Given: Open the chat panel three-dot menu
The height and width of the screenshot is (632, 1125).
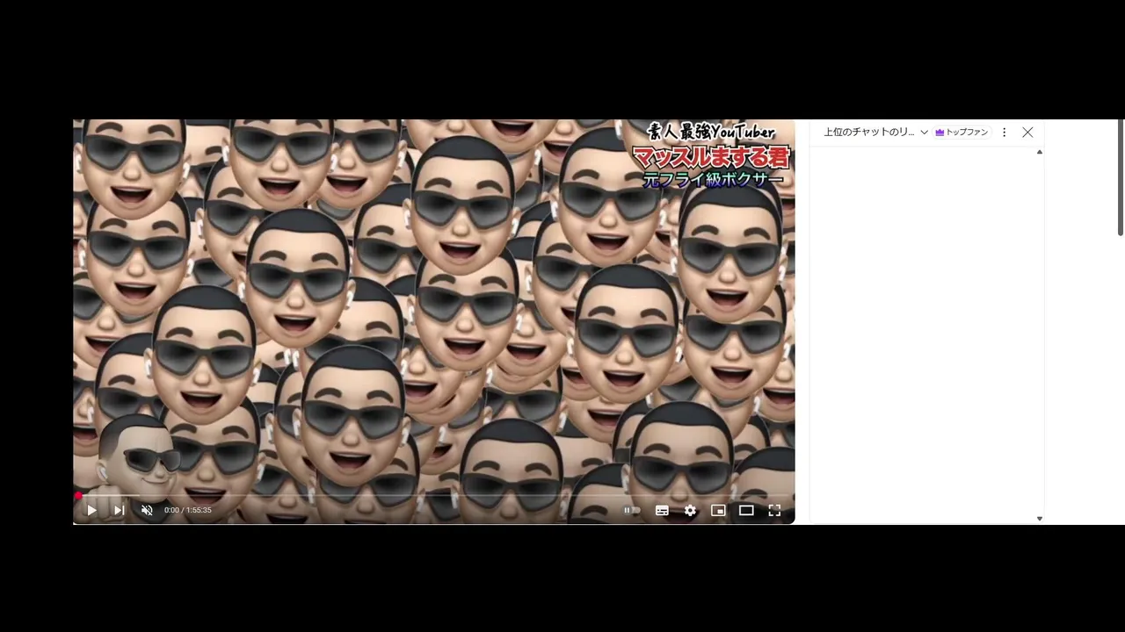Looking at the screenshot, I should 1005,133.
